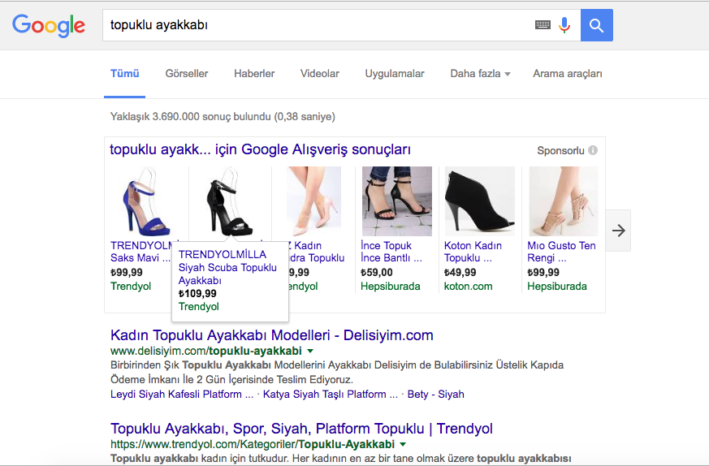Click the Koton black bootie image
Viewport: 709px width, 466px height.
point(480,201)
